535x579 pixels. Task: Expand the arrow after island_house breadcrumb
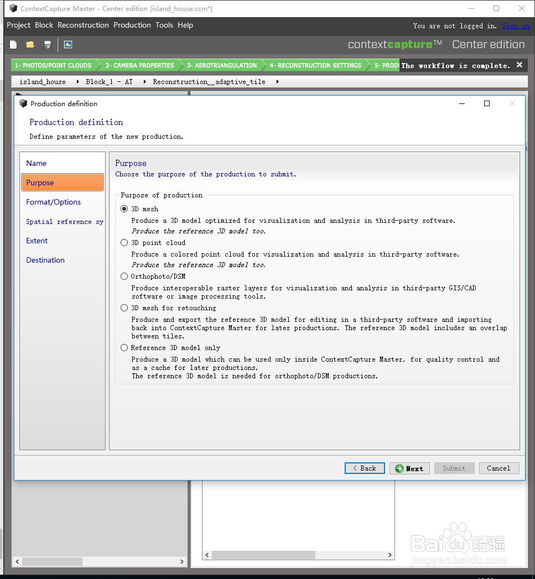pyautogui.click(x=77, y=82)
